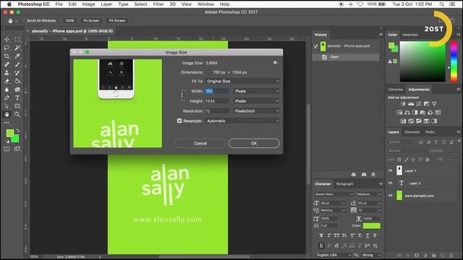
Task: Toggle Faux Bold in Character panel
Action: coord(321,235)
